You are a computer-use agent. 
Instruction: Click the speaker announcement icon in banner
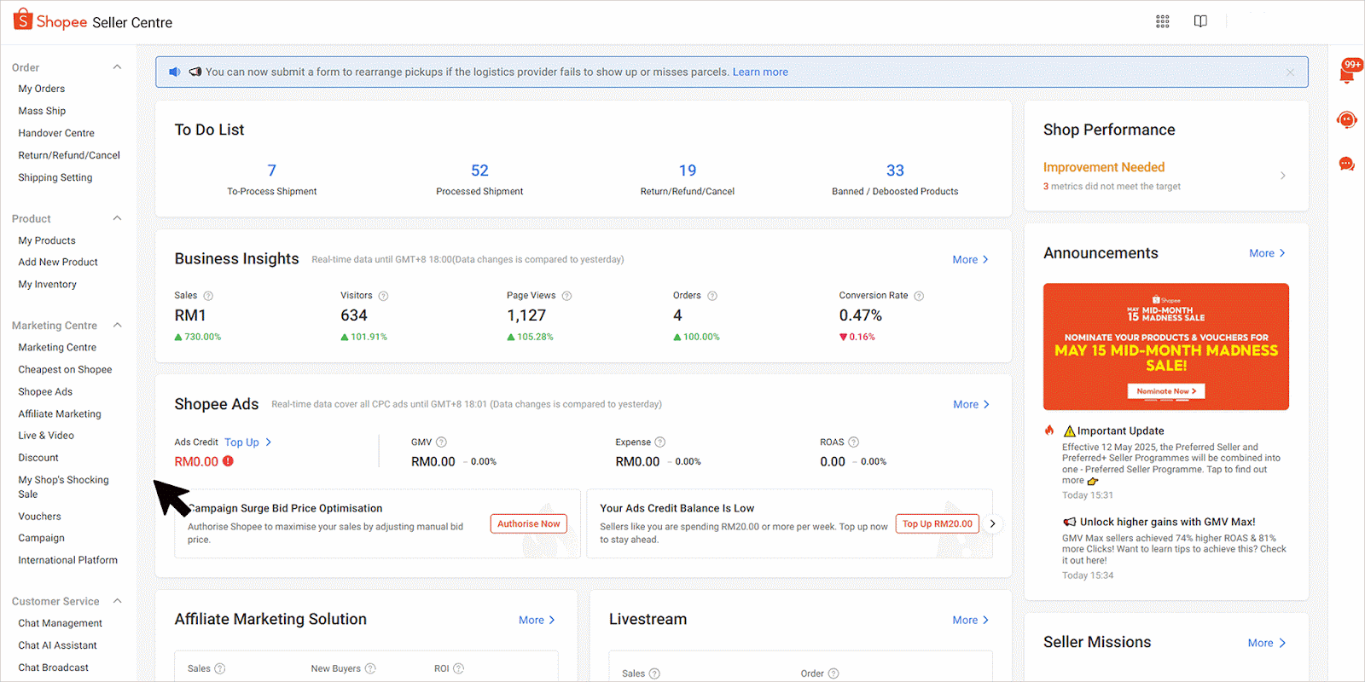(x=175, y=72)
